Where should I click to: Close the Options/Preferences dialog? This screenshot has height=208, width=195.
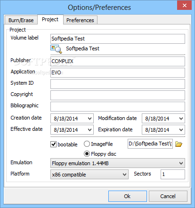click(x=185, y=5)
